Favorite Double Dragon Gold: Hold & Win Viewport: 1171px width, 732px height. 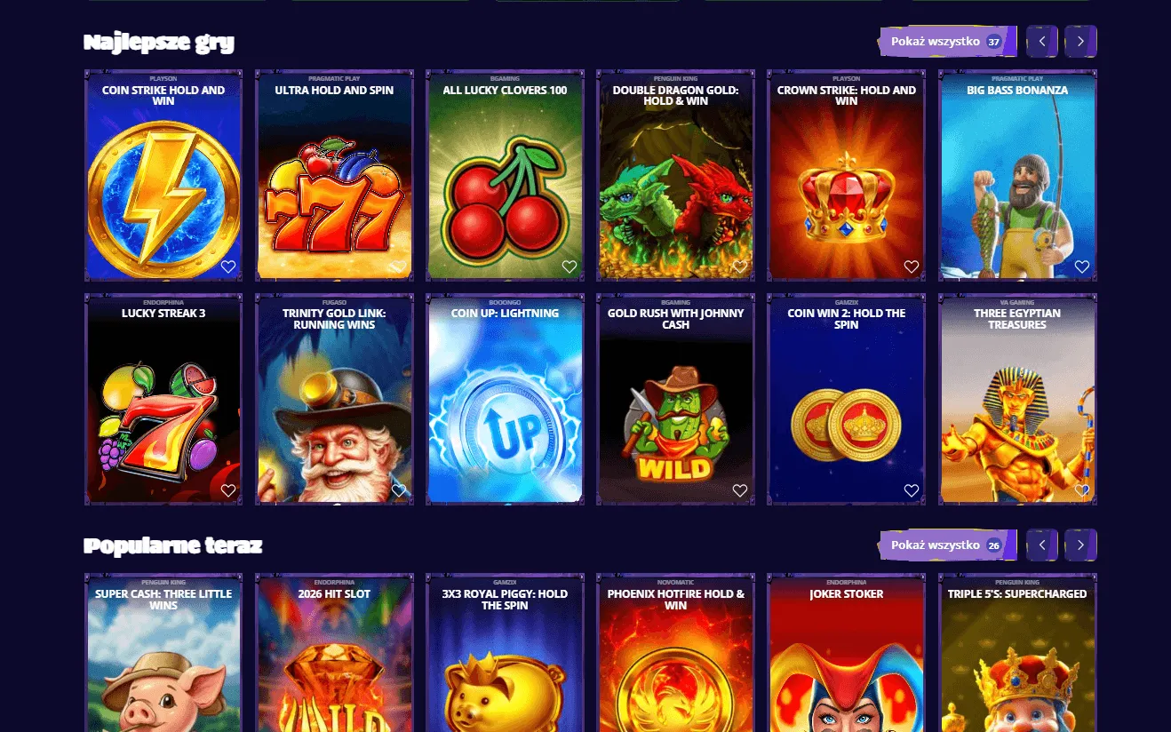pos(740,267)
